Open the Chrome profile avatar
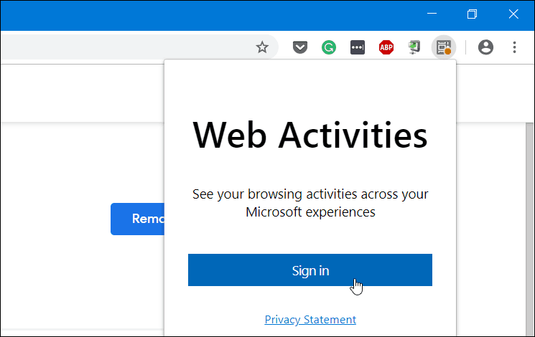The height and width of the screenshot is (337, 535). pos(485,47)
